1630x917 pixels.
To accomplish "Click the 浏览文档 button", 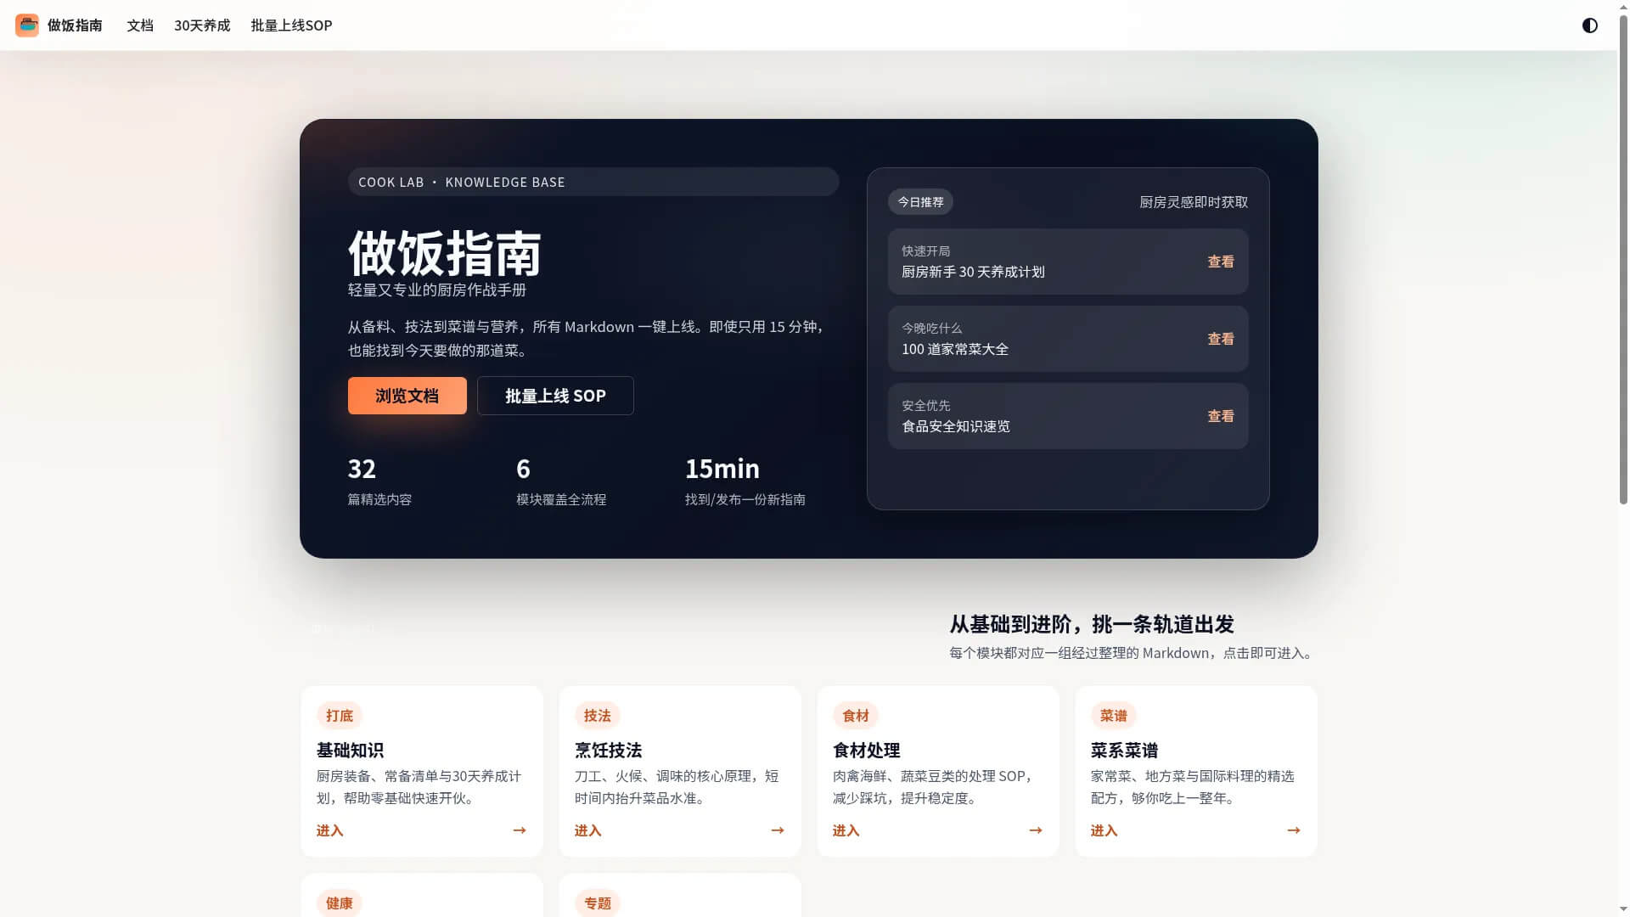I will coord(407,395).
